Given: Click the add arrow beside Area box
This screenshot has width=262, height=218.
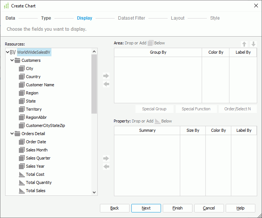Looking at the screenshot, I should coord(106,76).
